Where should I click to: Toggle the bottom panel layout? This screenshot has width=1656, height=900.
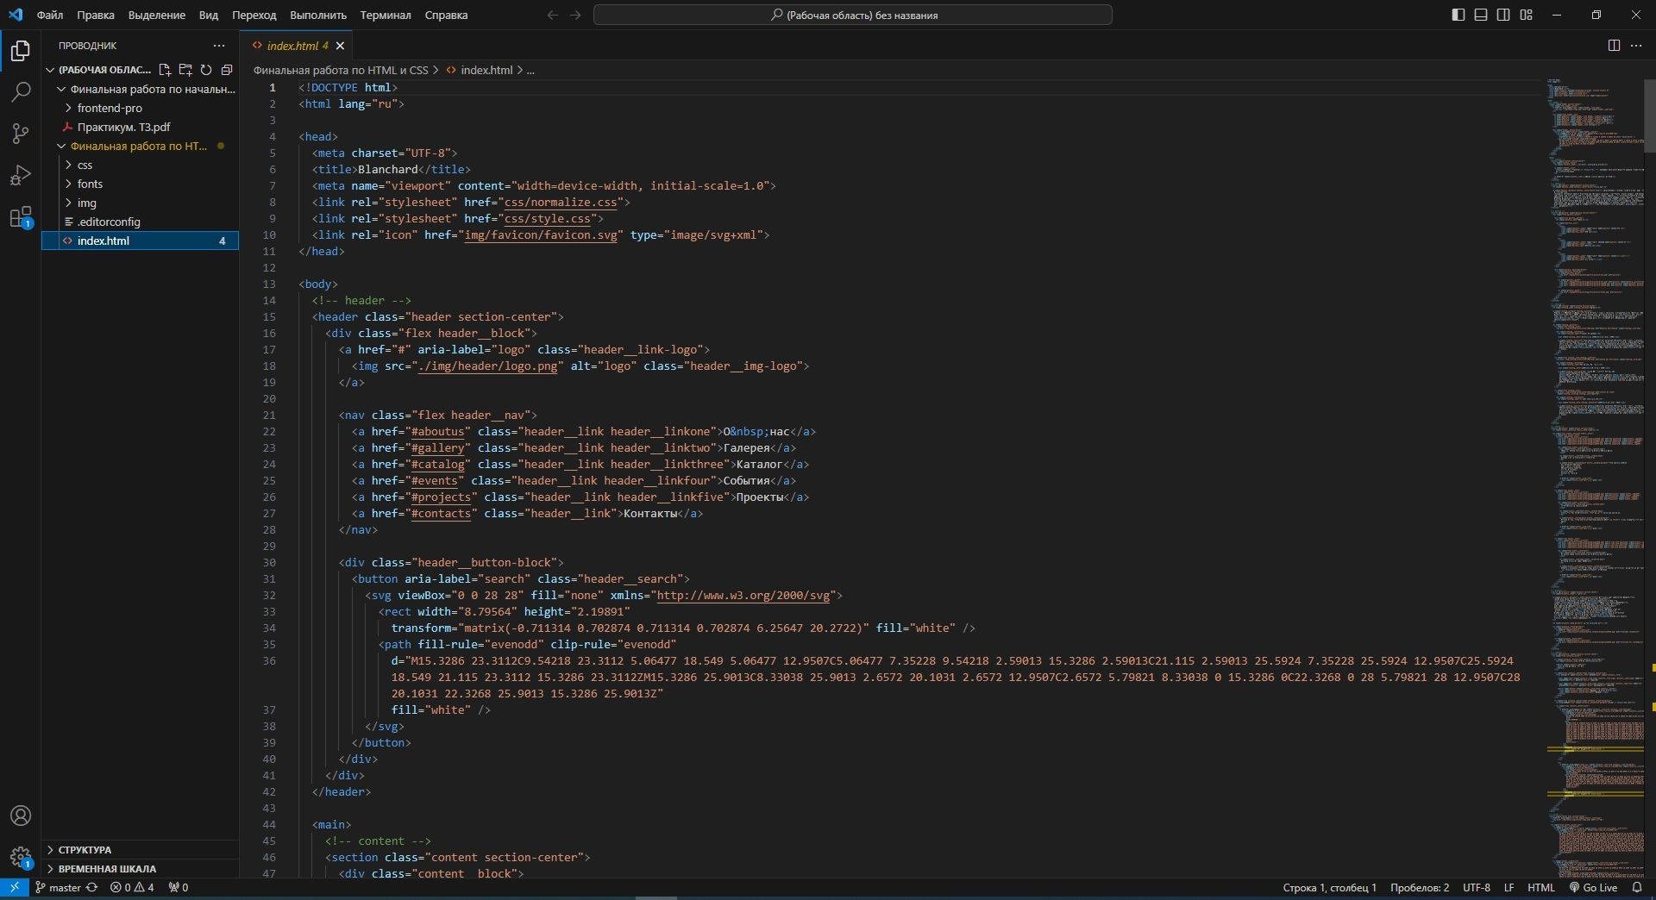coord(1481,15)
